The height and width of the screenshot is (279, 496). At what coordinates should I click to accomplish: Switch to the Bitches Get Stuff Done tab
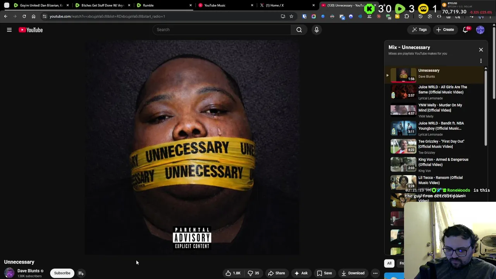point(103,5)
